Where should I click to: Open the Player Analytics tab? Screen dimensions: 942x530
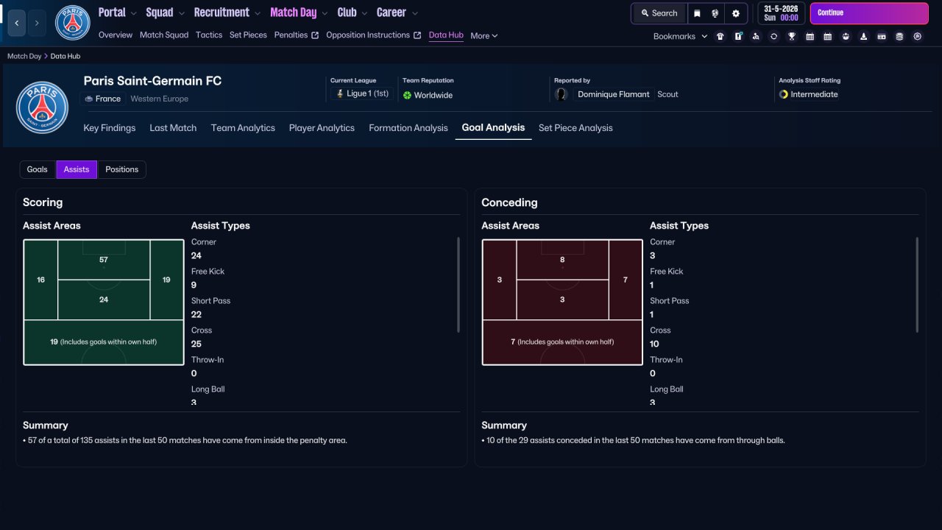coord(322,128)
